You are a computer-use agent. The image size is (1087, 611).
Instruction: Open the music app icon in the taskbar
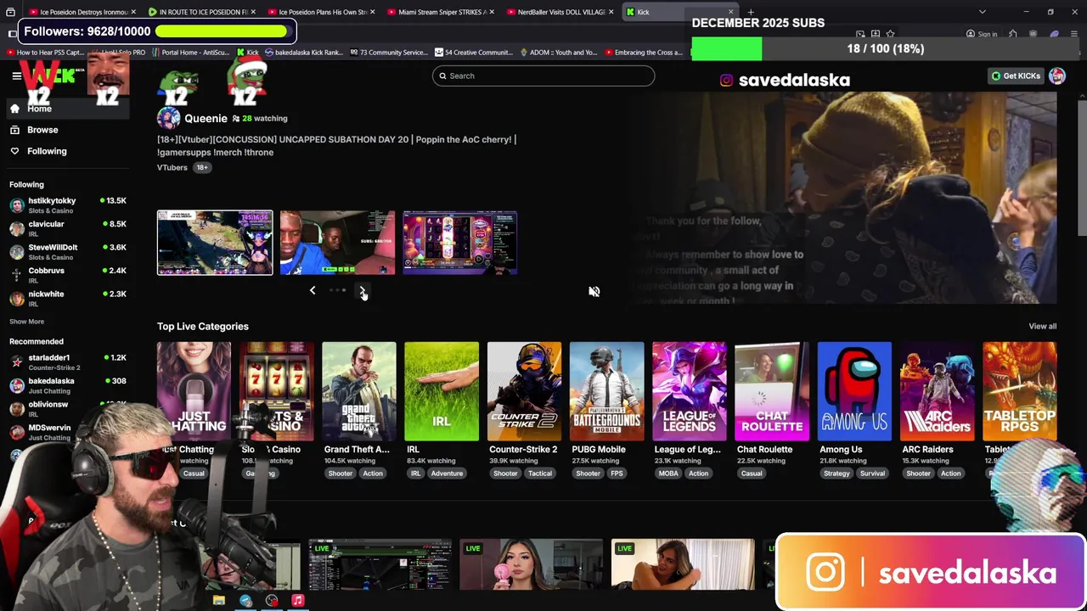(x=298, y=601)
